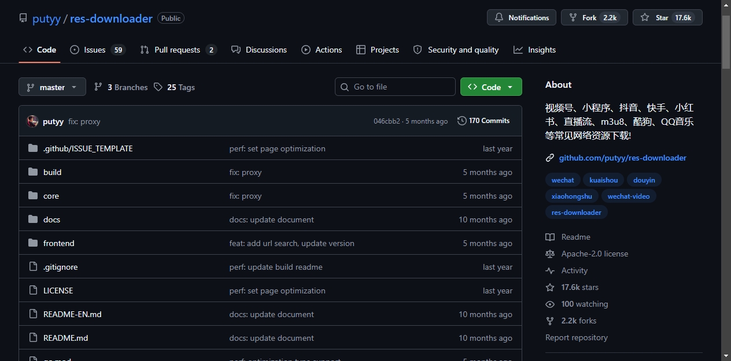Image resolution: width=731 pixels, height=361 pixels.
Task: Select the res-downloader topic tag
Action: click(577, 213)
